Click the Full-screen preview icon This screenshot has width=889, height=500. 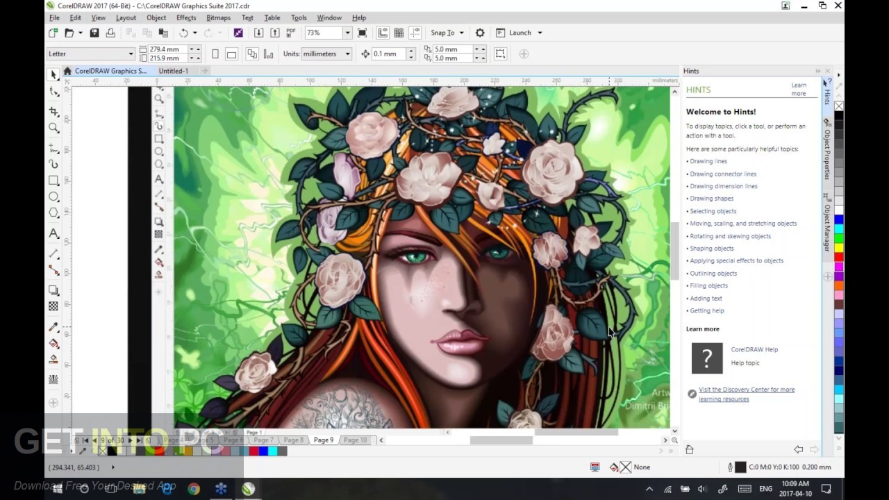pos(362,33)
